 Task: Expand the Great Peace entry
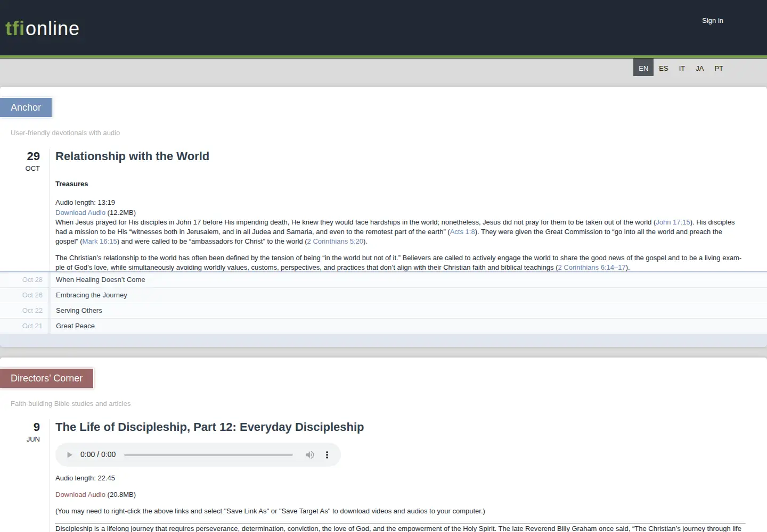pyautogui.click(x=383, y=326)
